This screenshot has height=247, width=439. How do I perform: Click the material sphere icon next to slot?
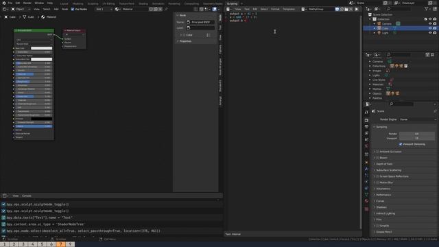pos(117,9)
